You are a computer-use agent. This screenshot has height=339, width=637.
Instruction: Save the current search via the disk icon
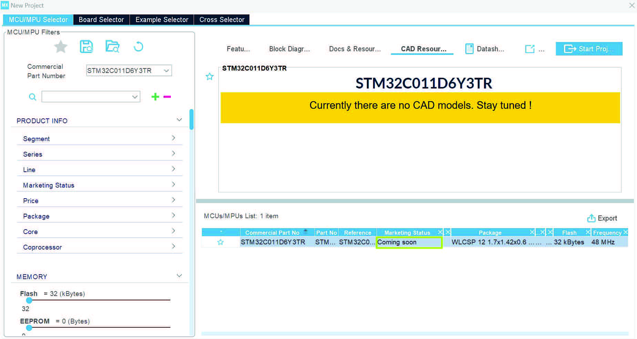tap(86, 46)
